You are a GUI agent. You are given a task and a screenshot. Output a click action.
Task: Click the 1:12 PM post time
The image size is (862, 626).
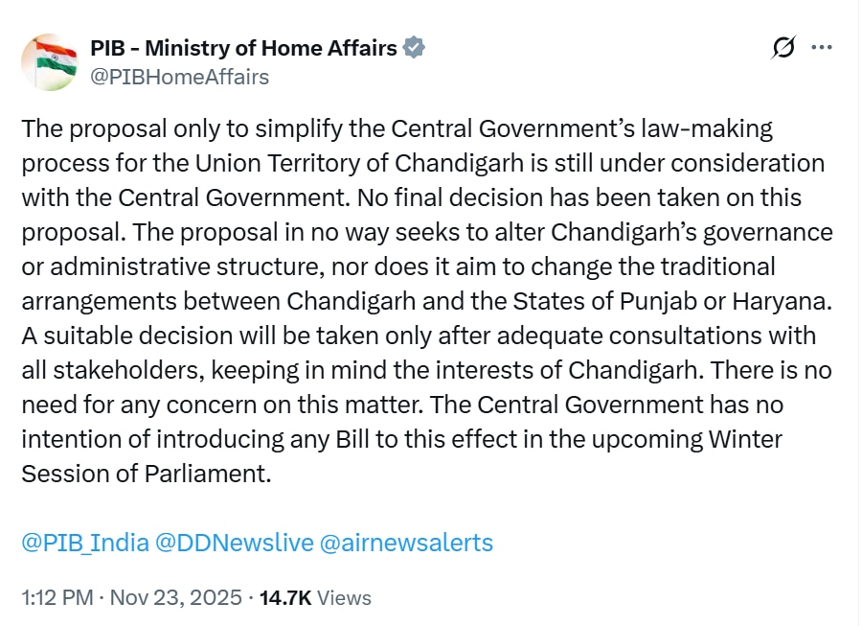(x=57, y=597)
